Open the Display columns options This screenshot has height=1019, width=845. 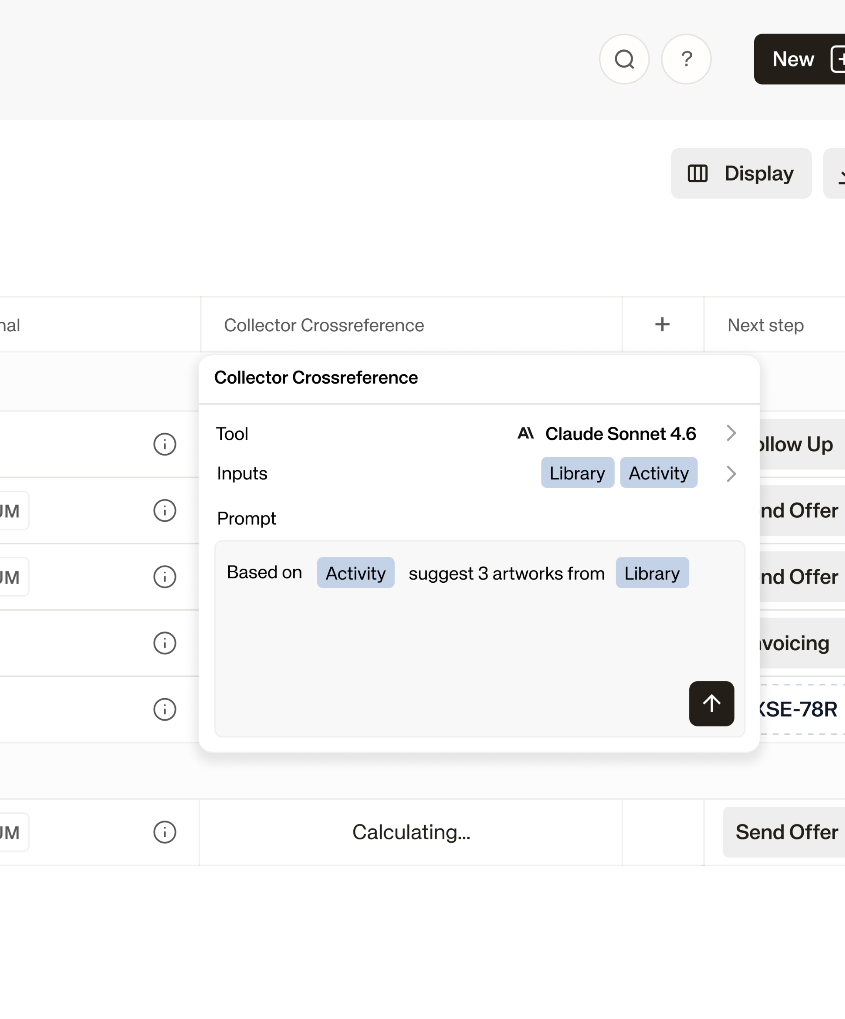point(741,173)
